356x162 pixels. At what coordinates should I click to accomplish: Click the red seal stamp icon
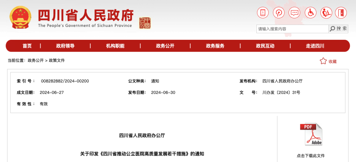[x=145, y=23]
